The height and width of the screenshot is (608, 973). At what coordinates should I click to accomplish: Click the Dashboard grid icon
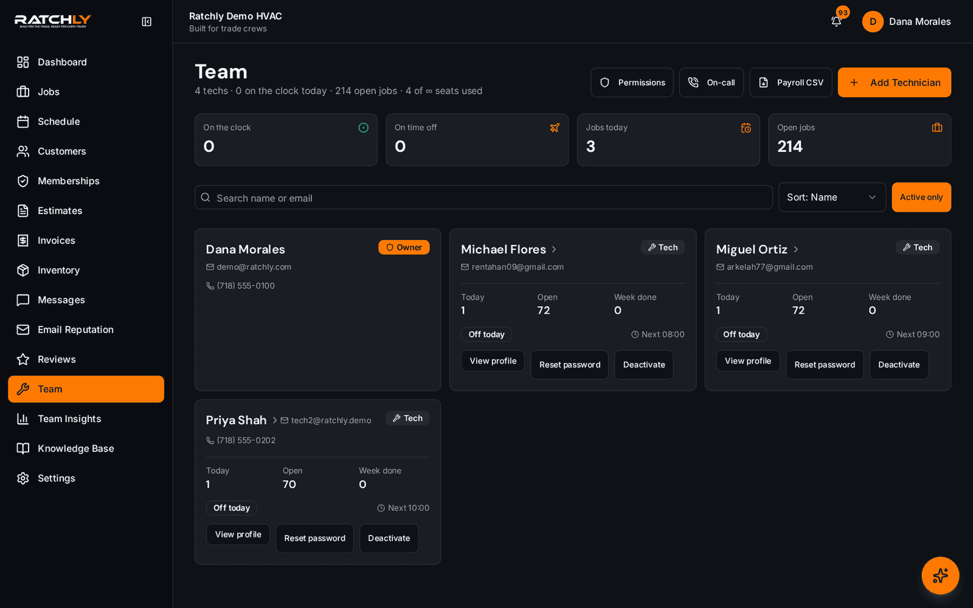[23, 62]
